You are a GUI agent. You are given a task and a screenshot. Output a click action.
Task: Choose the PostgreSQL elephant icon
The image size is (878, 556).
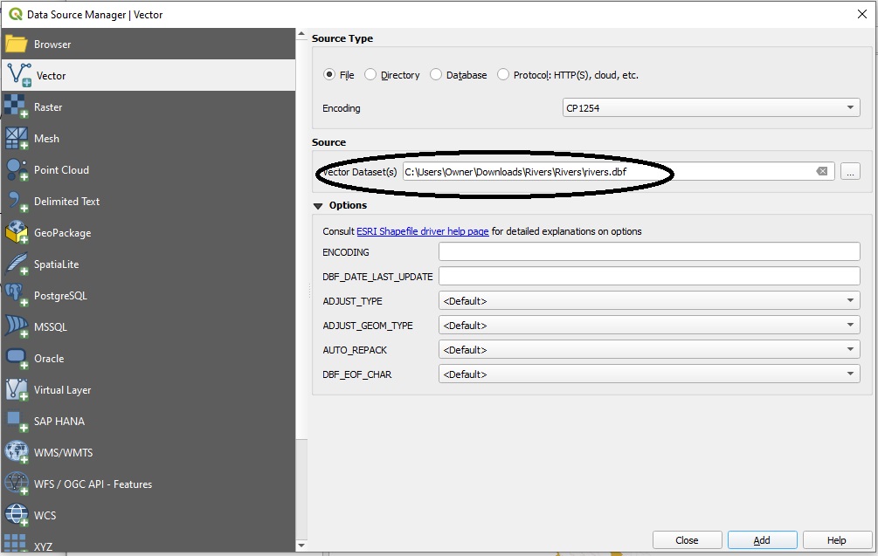(17, 296)
